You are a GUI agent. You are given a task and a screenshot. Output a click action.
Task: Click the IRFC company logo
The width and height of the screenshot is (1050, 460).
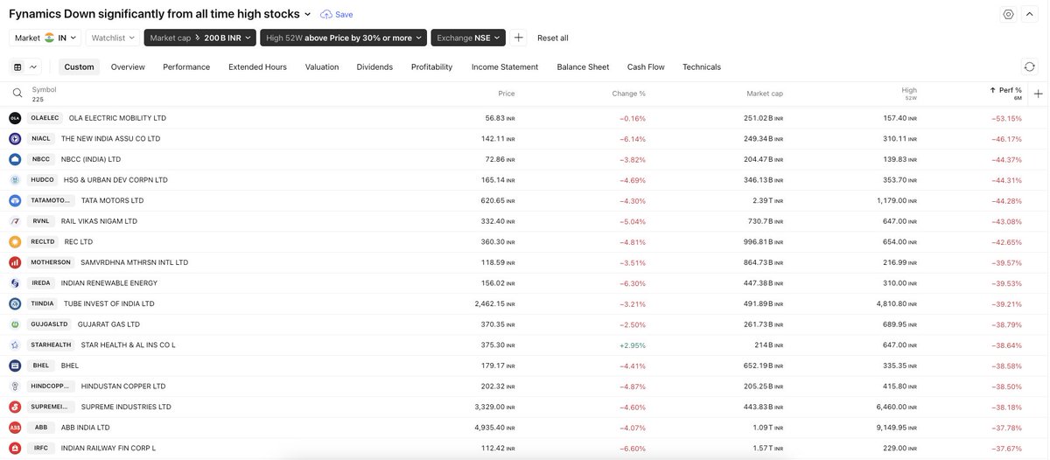pos(15,448)
